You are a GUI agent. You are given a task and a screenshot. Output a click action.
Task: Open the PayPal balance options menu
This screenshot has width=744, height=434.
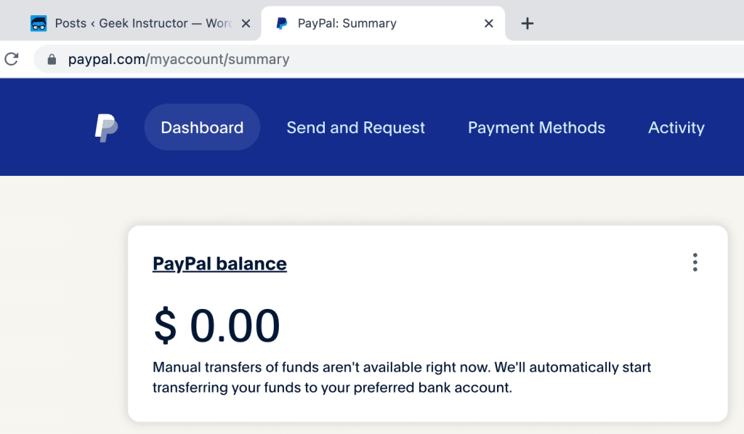[x=695, y=262]
